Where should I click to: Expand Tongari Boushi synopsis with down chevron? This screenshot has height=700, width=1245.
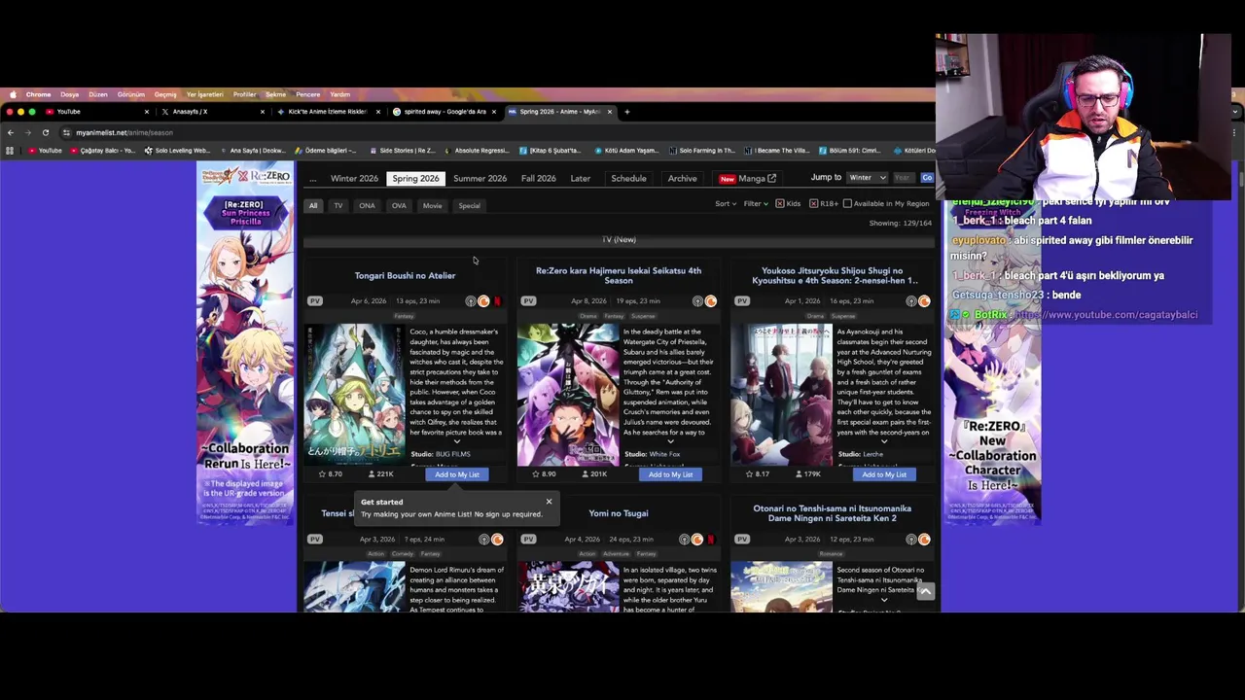(x=457, y=442)
